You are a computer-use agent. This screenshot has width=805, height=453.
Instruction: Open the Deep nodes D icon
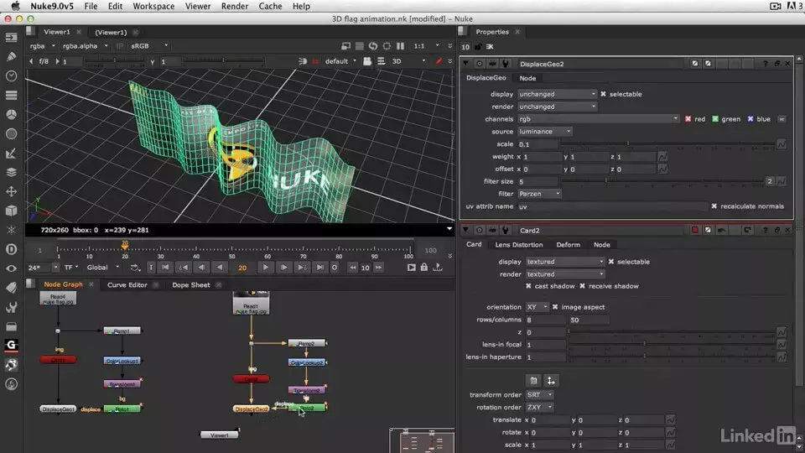click(11, 249)
